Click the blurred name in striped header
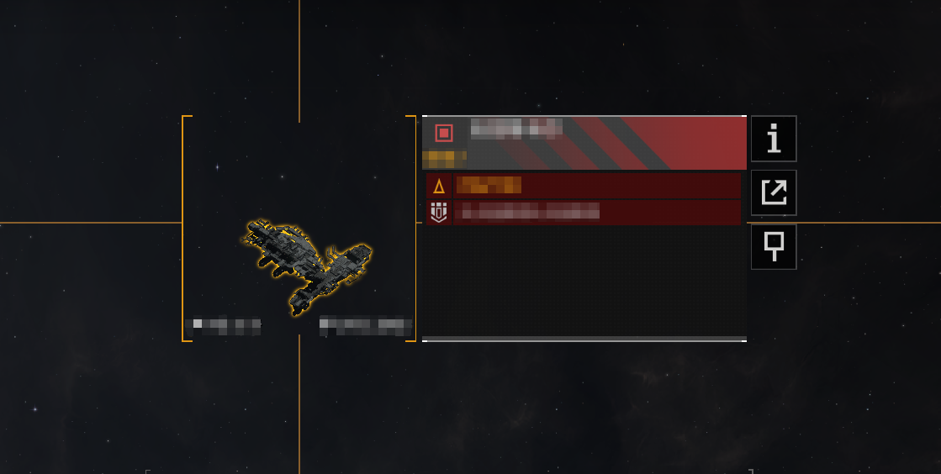The width and height of the screenshot is (941, 474). (x=516, y=129)
